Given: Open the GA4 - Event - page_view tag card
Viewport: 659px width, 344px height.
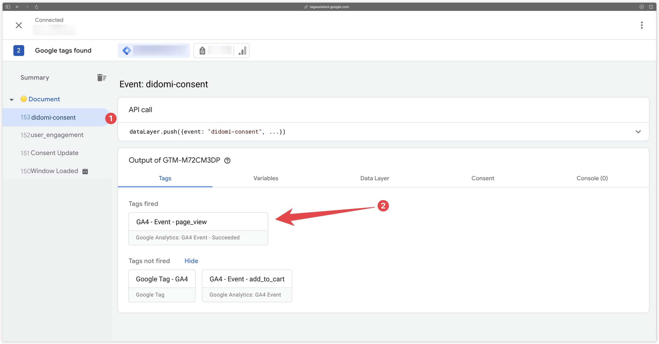Looking at the screenshot, I should pos(198,229).
